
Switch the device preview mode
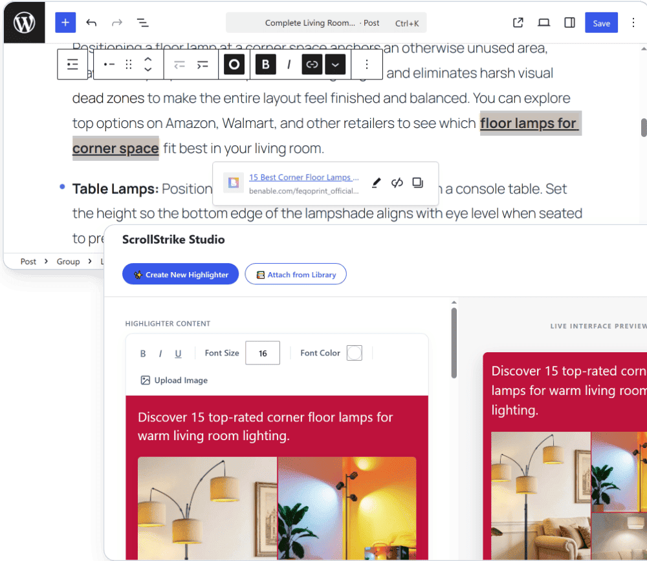pos(544,23)
